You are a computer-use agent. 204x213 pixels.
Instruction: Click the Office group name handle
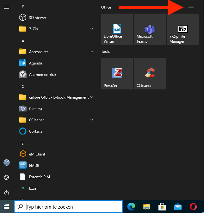point(191,7)
